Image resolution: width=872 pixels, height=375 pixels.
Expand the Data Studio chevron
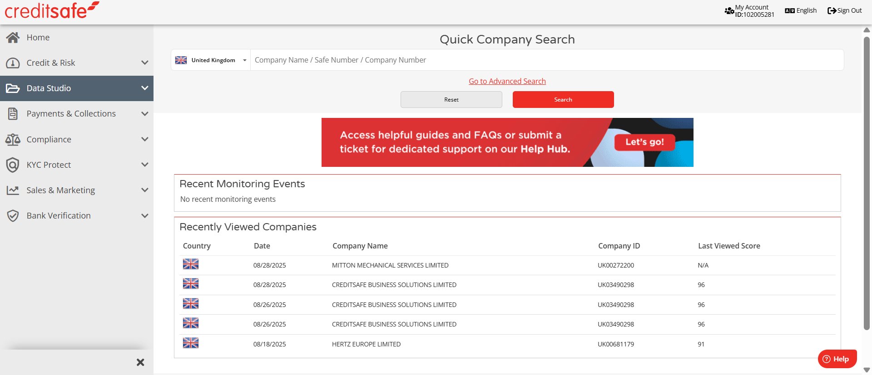(x=145, y=88)
